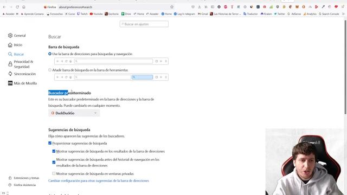The width and height of the screenshot is (347, 195).
Task: Show more bookmarks with the overflow chevron
Action: [x=343, y=14]
